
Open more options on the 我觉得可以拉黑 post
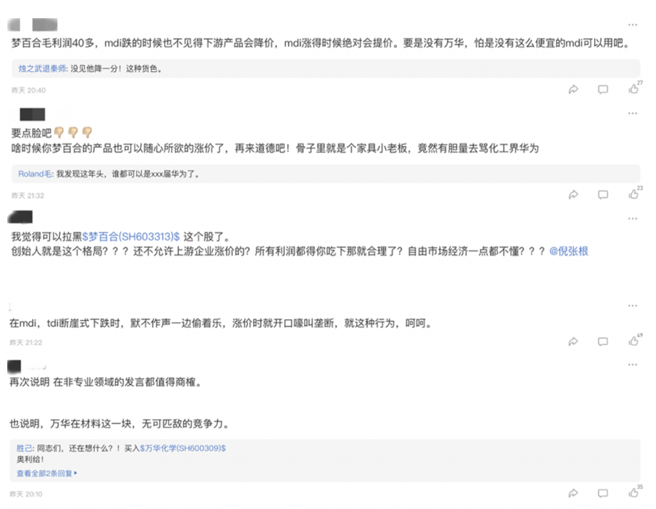pyautogui.click(x=632, y=219)
